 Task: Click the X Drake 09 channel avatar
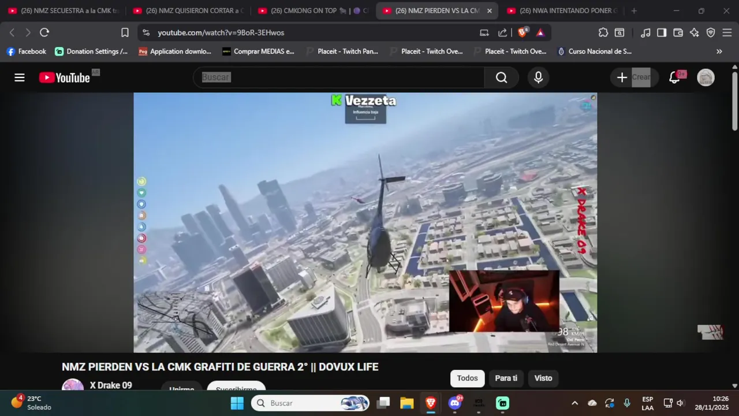pyautogui.click(x=73, y=385)
